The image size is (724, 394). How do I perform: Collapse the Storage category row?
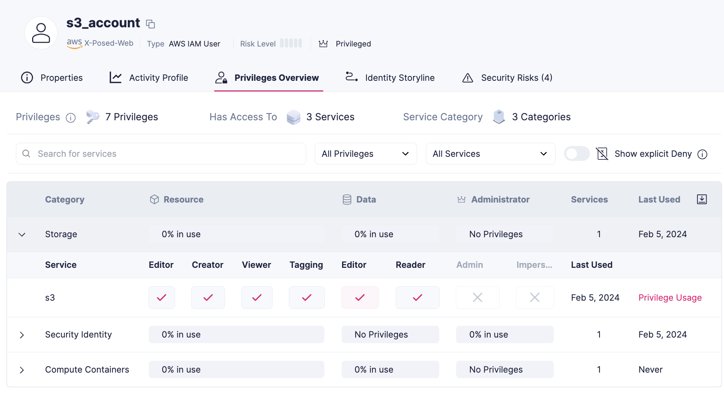tap(22, 235)
